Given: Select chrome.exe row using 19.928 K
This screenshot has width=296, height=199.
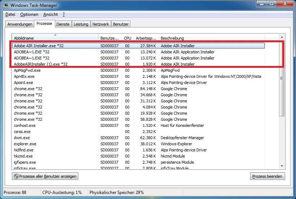Looking at the screenshot, I should coord(138,113).
